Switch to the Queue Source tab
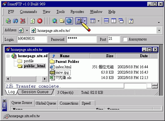 pos(22,103)
